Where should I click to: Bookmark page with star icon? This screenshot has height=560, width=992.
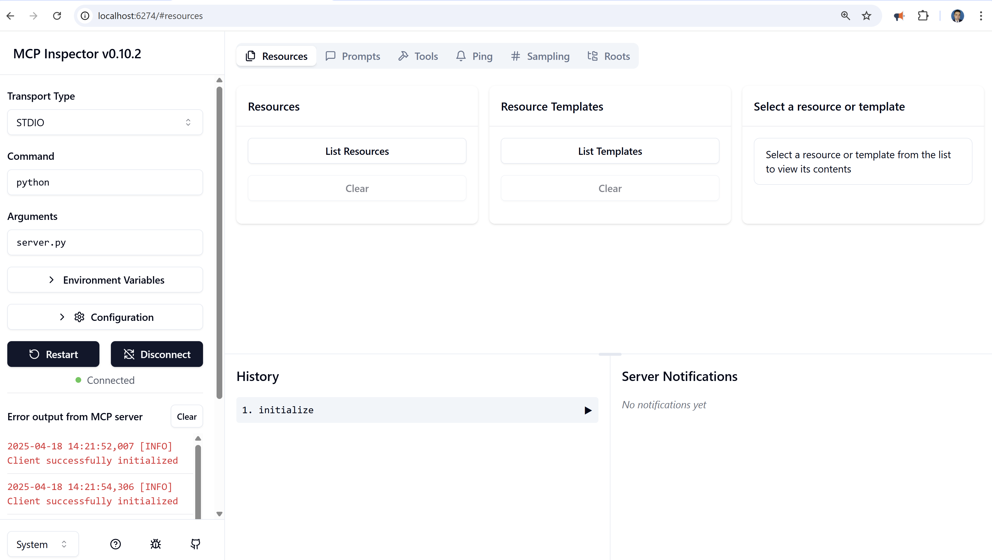(x=867, y=16)
